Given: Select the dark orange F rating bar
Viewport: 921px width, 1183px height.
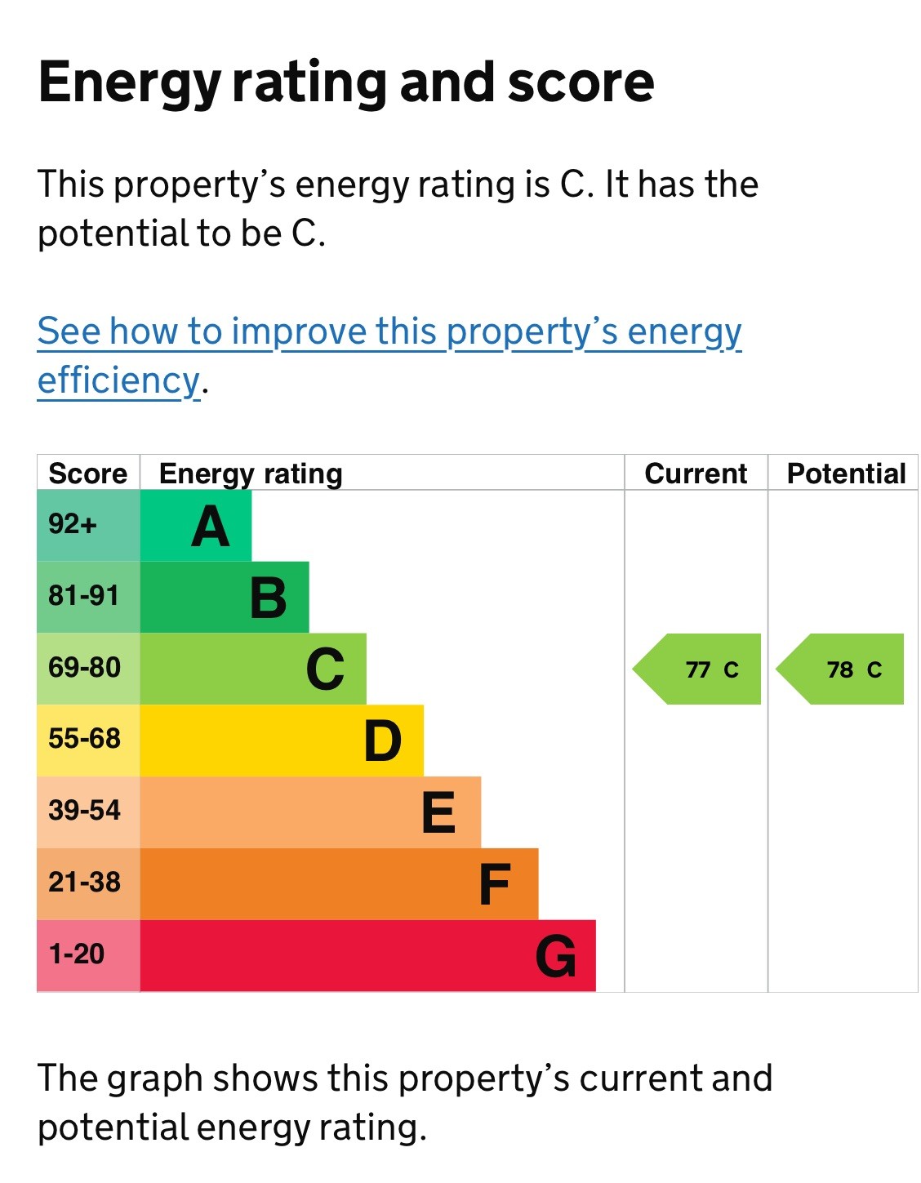Looking at the screenshot, I should pyautogui.click(x=339, y=884).
